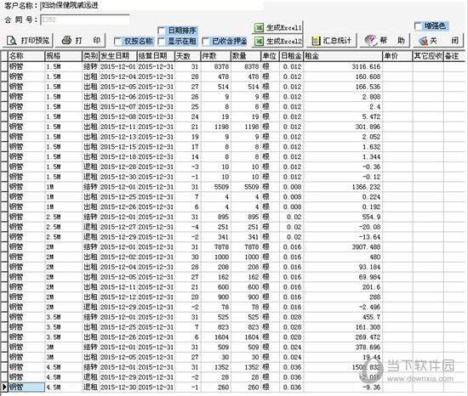Click the 汇总统计 button text
Viewport: 468px width, 396px height.
pos(337,41)
